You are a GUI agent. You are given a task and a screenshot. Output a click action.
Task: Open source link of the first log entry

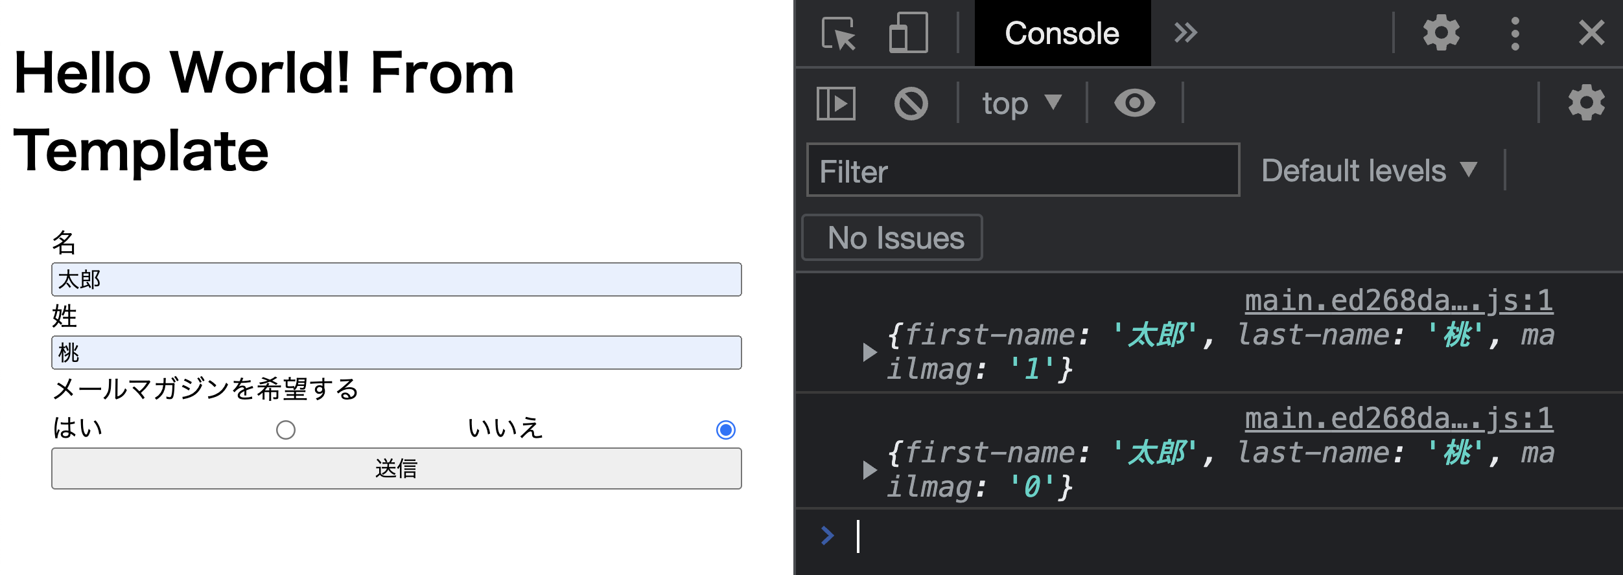tap(1399, 300)
